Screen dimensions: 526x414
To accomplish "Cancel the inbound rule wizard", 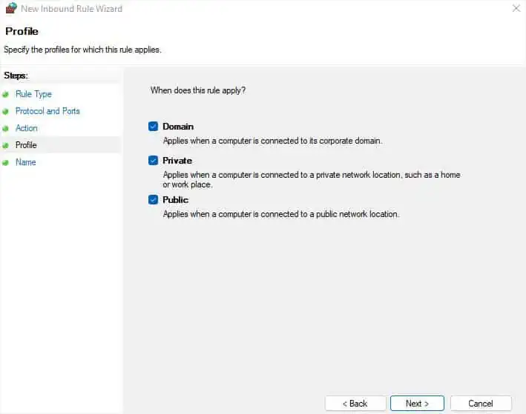I will point(481,404).
